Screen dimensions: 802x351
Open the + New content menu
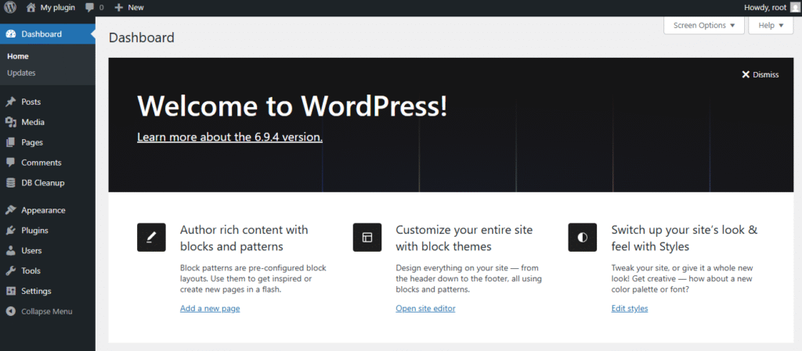[x=129, y=7]
